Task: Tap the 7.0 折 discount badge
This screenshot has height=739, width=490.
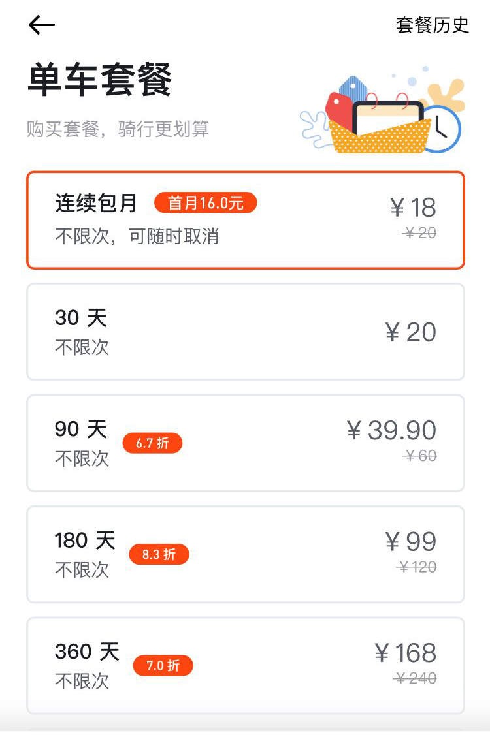Action: [x=163, y=665]
